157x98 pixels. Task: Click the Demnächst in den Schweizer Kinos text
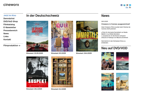(114, 42)
